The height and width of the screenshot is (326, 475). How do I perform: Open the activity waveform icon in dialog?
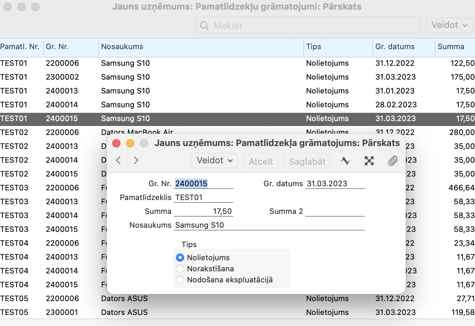click(x=345, y=161)
